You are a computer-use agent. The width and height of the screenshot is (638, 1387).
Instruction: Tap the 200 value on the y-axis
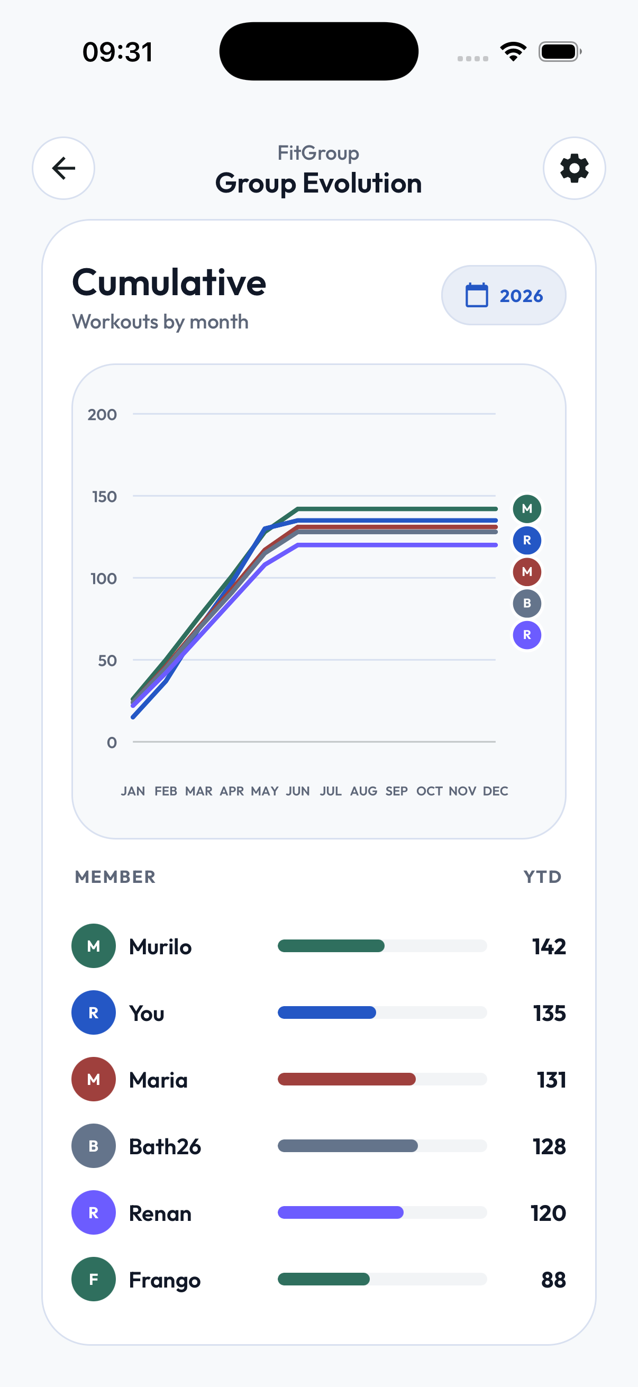tap(102, 415)
